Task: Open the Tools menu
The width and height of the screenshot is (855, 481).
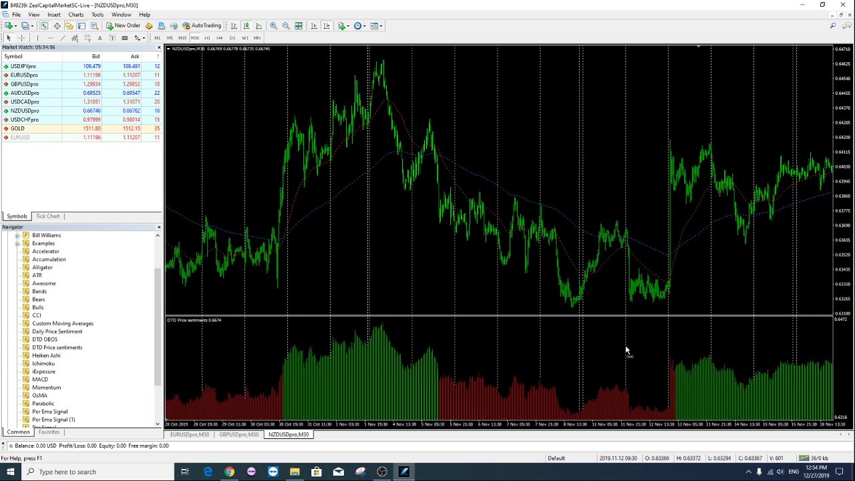Action: click(x=98, y=15)
